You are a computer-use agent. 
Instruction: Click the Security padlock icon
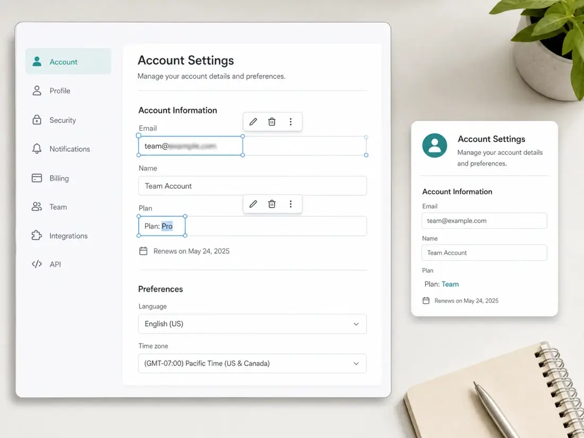pos(37,119)
